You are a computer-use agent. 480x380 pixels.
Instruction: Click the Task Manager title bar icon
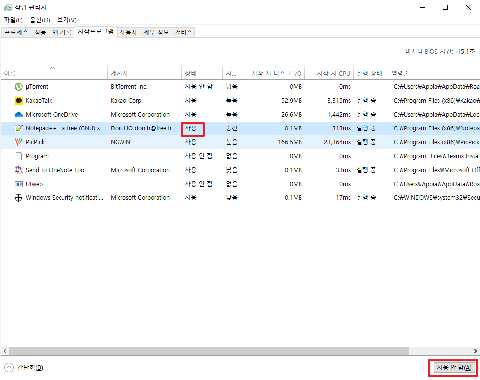(x=8, y=7)
